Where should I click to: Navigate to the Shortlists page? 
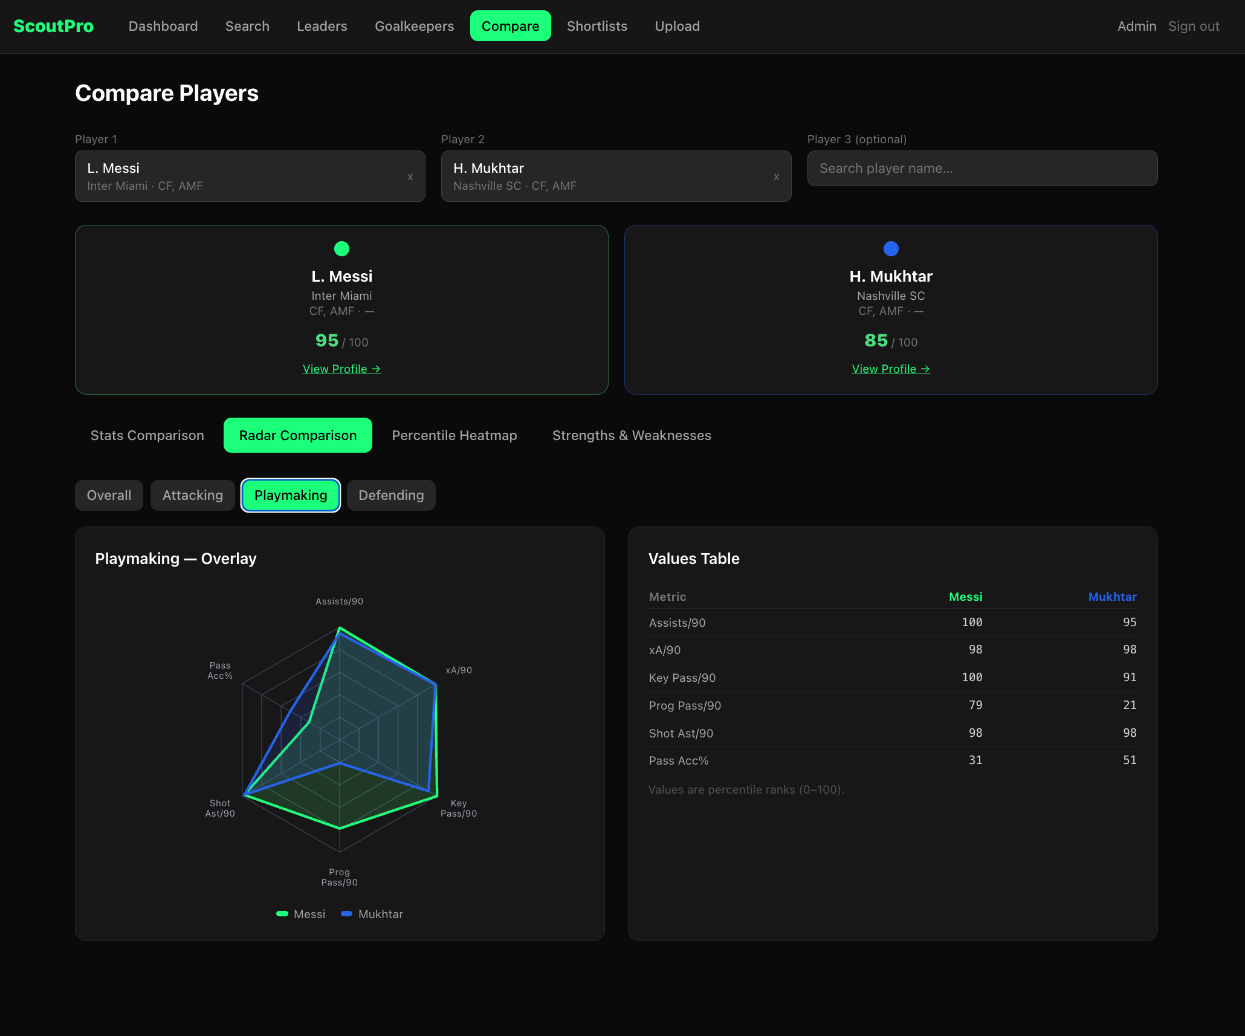597,26
